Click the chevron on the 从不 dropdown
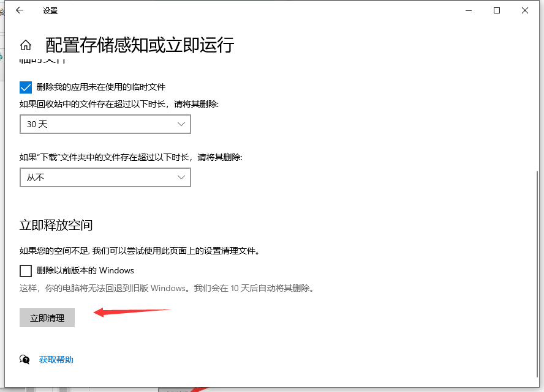The height and width of the screenshot is (392, 544). [x=181, y=177]
